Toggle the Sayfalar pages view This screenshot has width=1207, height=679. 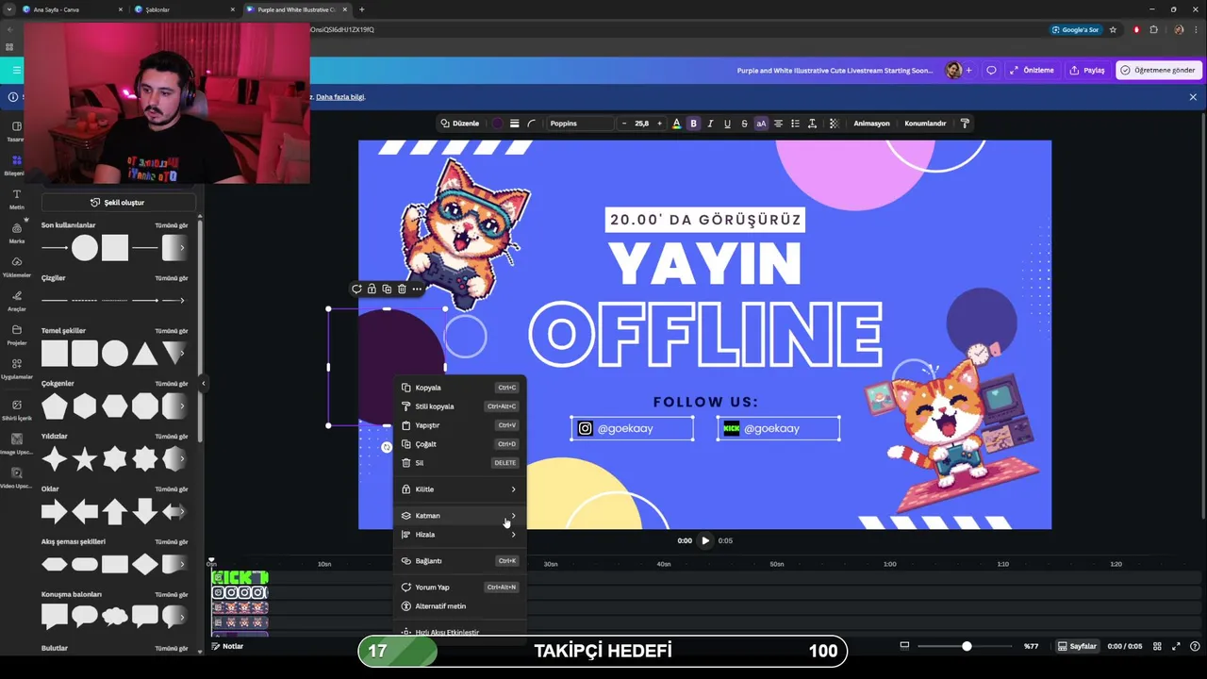pyautogui.click(x=1077, y=646)
